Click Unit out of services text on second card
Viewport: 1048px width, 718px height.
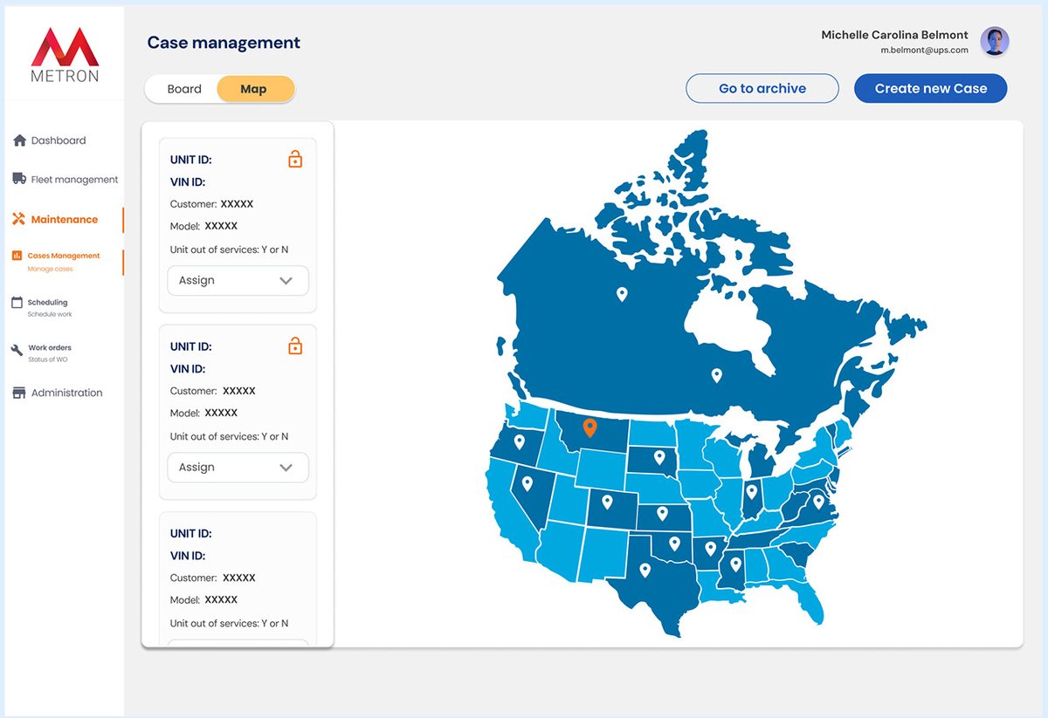click(229, 436)
